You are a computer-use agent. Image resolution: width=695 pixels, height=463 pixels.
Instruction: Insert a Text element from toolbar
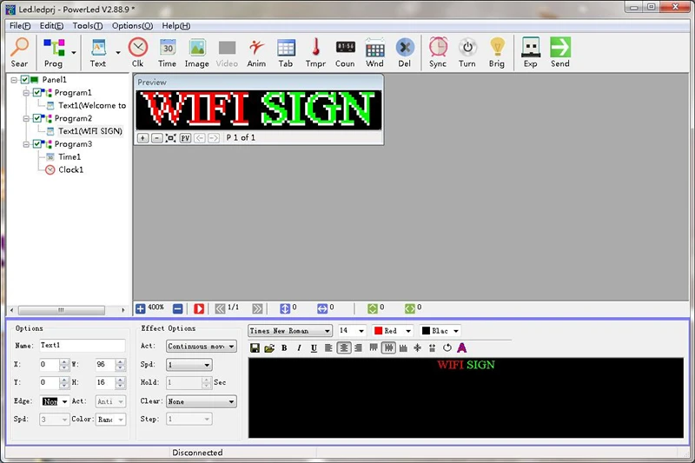[98, 52]
